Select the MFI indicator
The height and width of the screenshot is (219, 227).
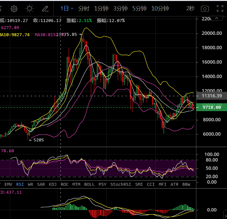click(162, 184)
